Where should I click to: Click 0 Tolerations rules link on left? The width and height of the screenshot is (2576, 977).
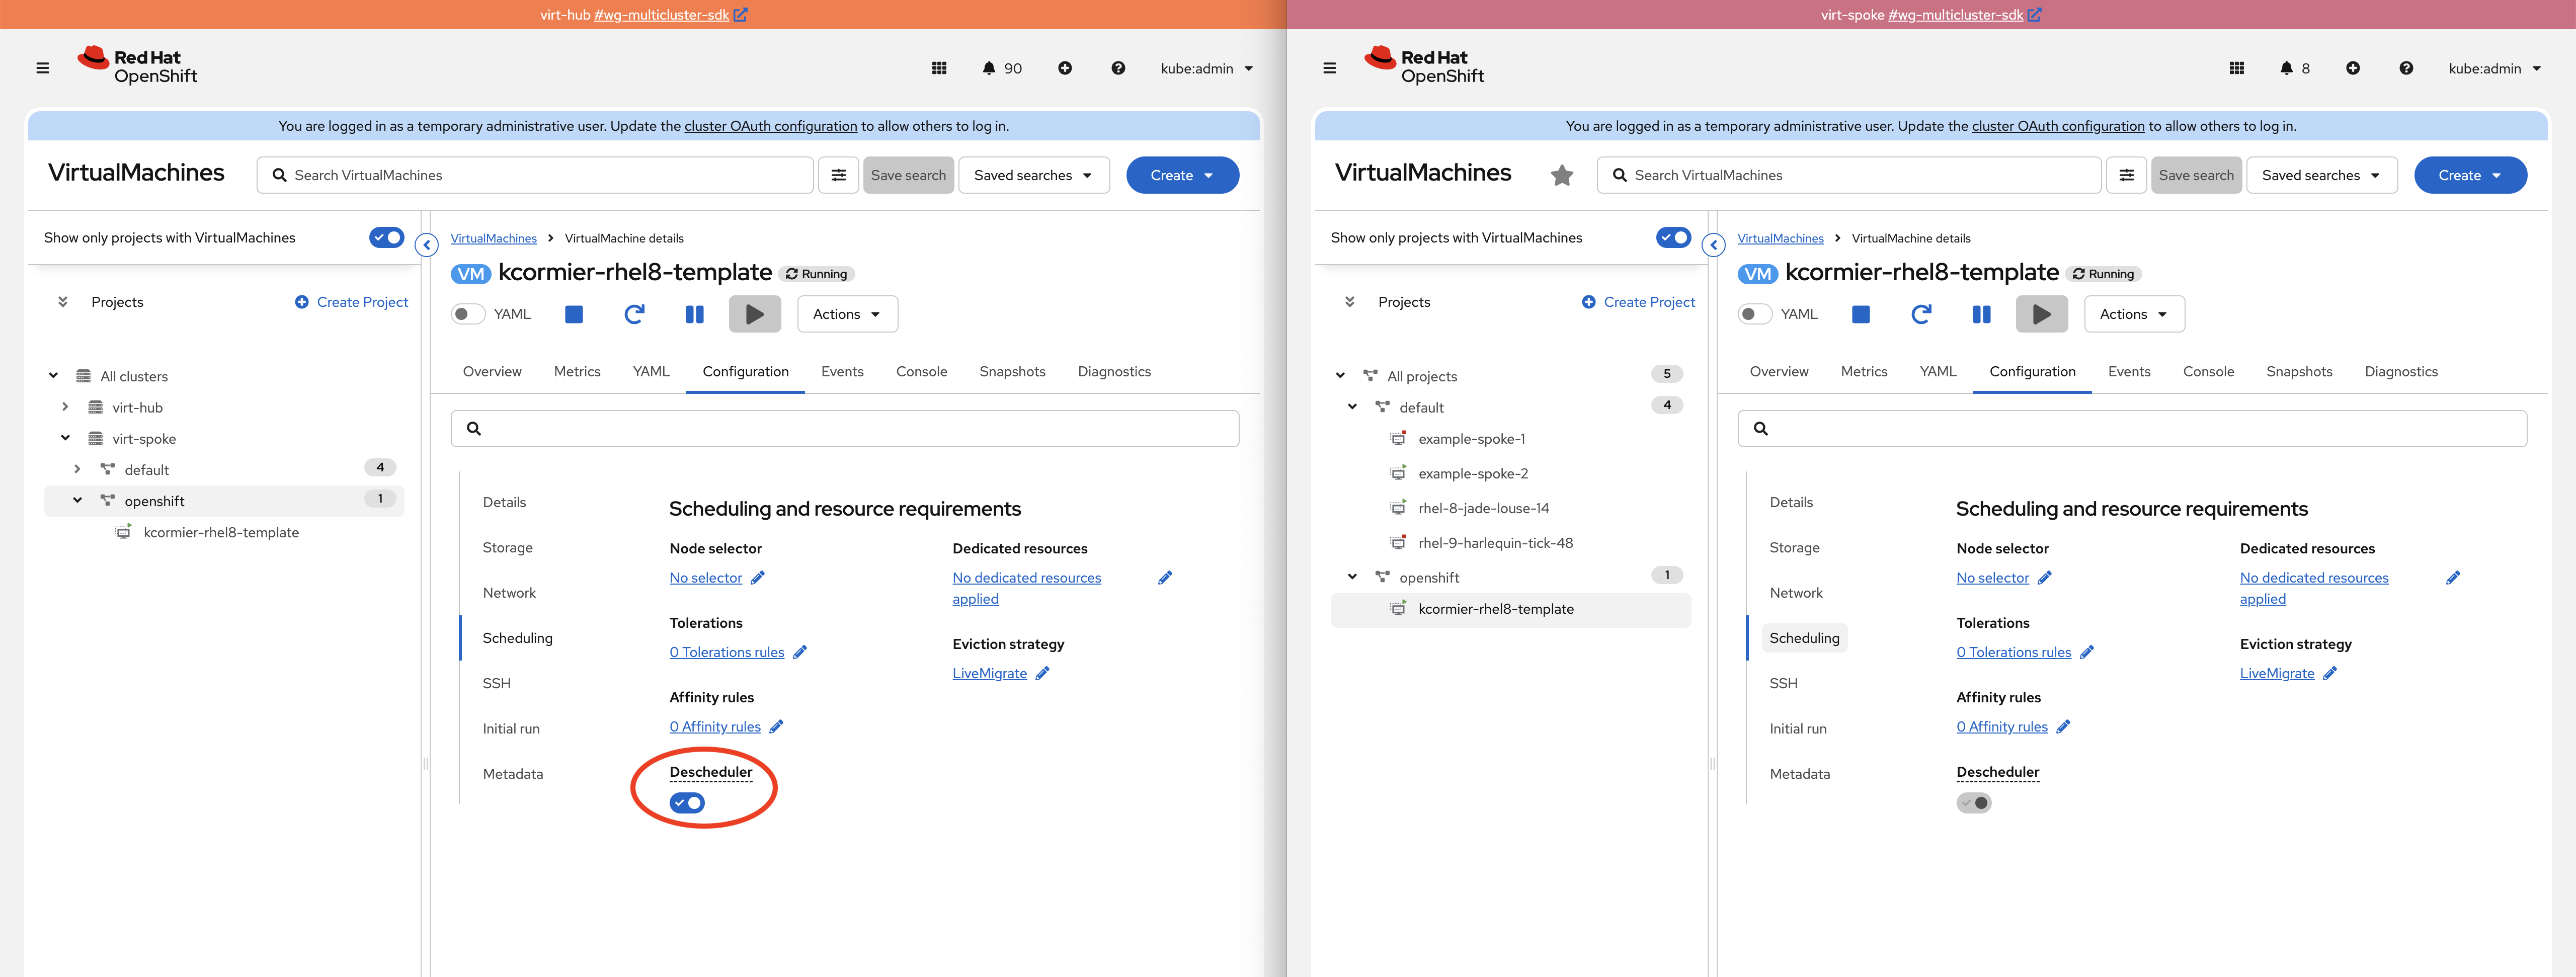tap(726, 652)
